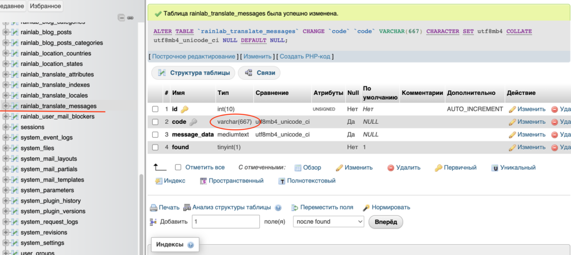Image resolution: width=571 pixels, height=255 pixels.
Task: Click the red Delete icon for code row
Action: pos(554,122)
